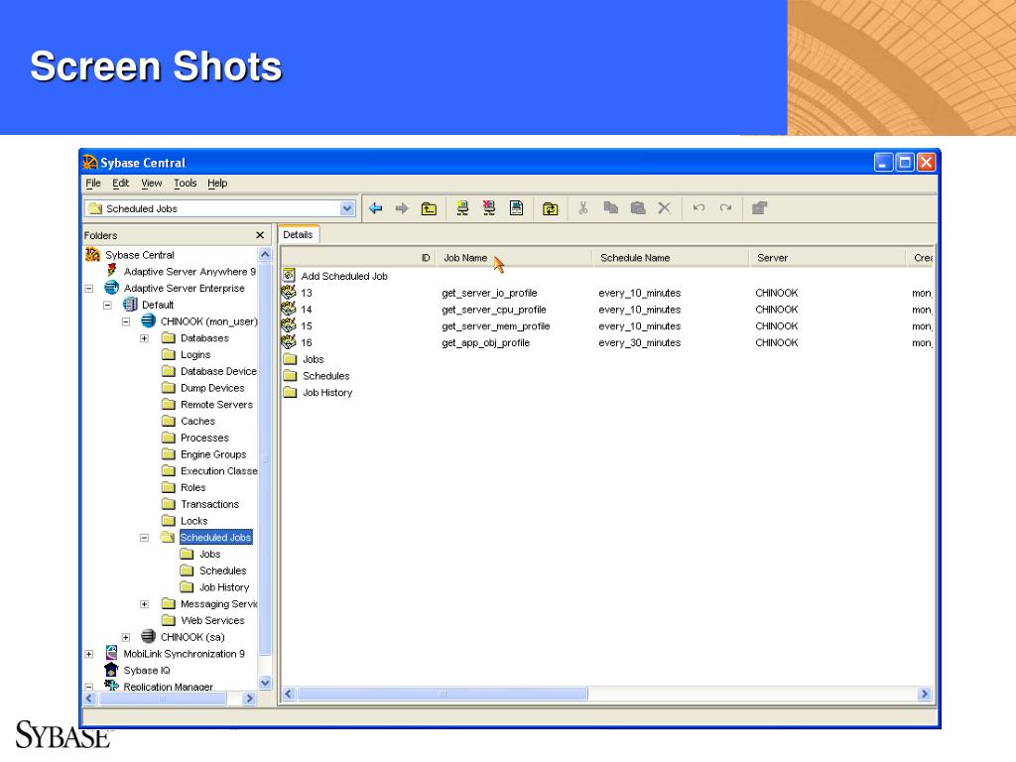
Task: Sort by the Job Name column header
Action: click(514, 257)
